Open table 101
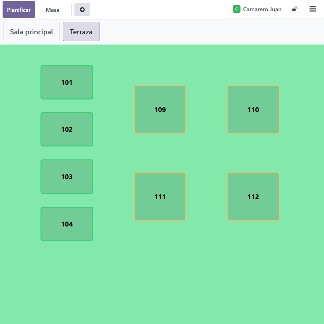 [67, 82]
